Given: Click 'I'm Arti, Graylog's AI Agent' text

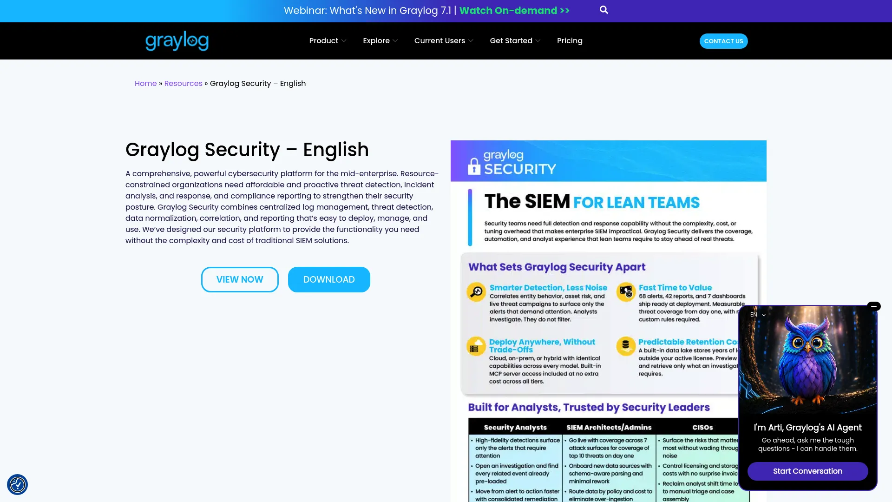Looking at the screenshot, I should coord(807,428).
